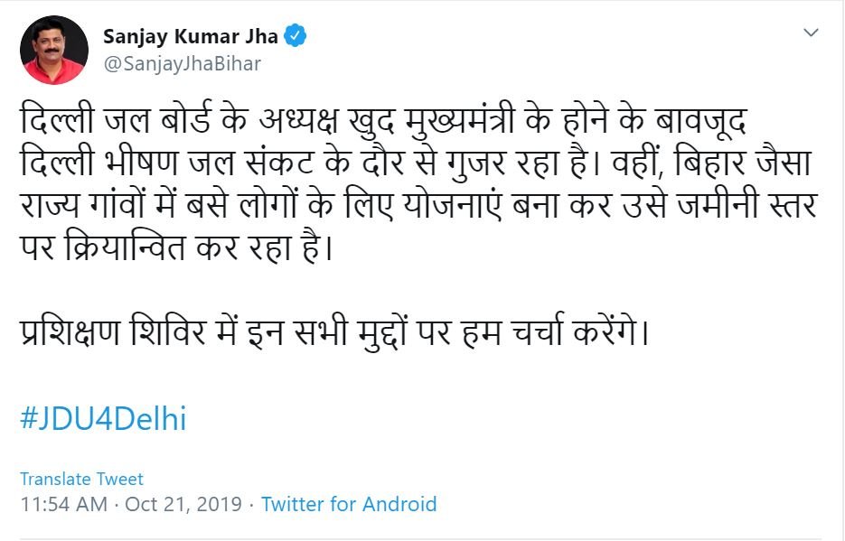Image resolution: width=845 pixels, height=541 pixels.
Task: Click the Oct 21, 2019 date
Action: point(183,504)
